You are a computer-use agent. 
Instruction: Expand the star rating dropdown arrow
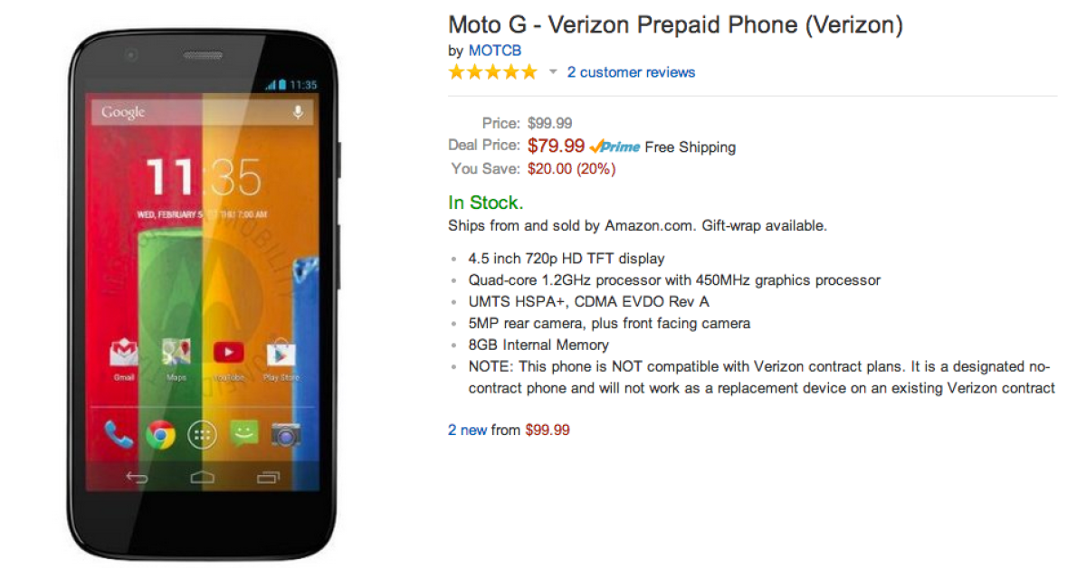553,72
